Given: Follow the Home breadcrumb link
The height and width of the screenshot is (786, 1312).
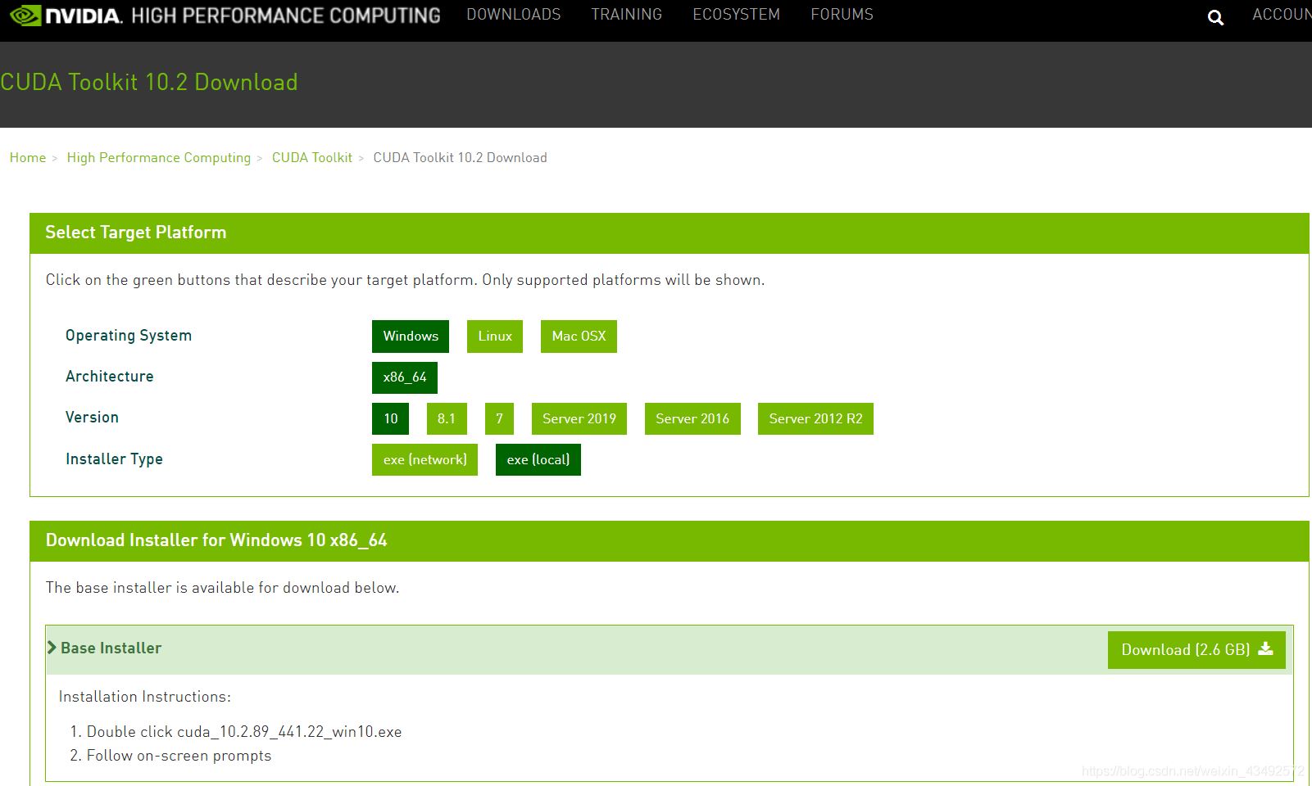Looking at the screenshot, I should (28, 157).
